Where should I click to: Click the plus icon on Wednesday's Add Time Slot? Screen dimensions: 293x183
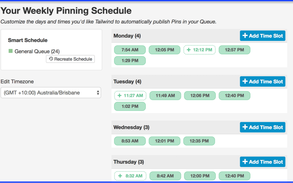[x=245, y=127]
